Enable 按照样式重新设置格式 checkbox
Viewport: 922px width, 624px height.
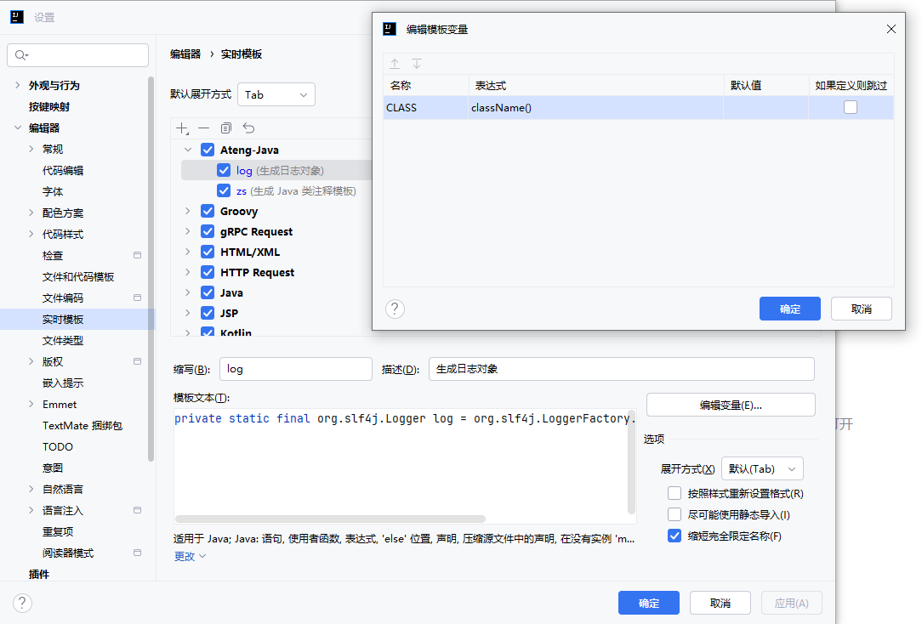click(x=674, y=493)
